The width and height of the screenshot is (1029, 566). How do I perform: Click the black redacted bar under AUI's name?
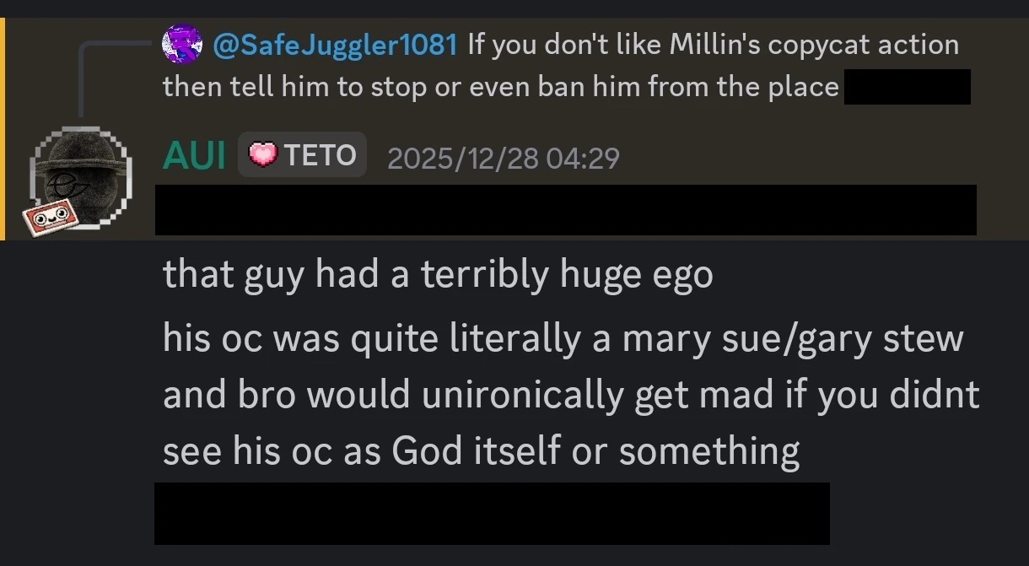point(565,210)
